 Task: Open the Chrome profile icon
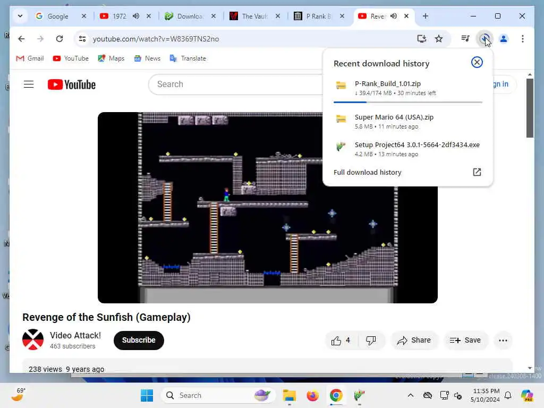coord(504,39)
